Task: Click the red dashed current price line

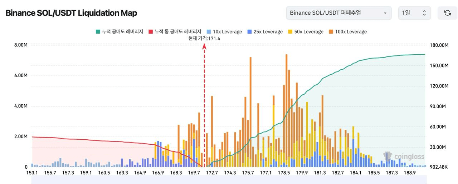Action: click(204, 105)
